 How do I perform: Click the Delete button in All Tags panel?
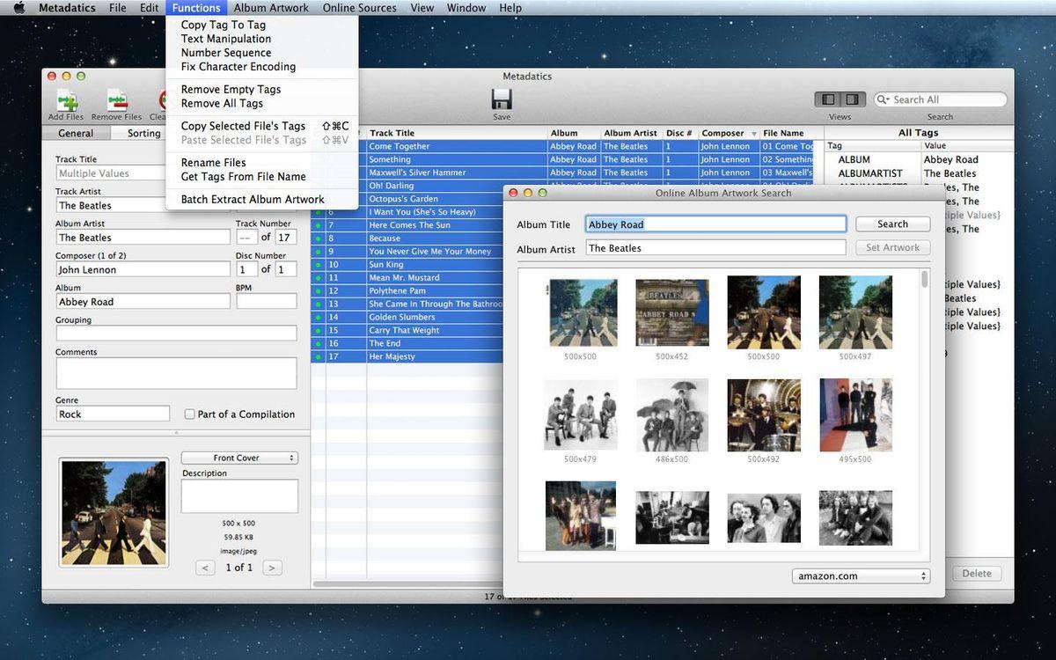click(976, 574)
